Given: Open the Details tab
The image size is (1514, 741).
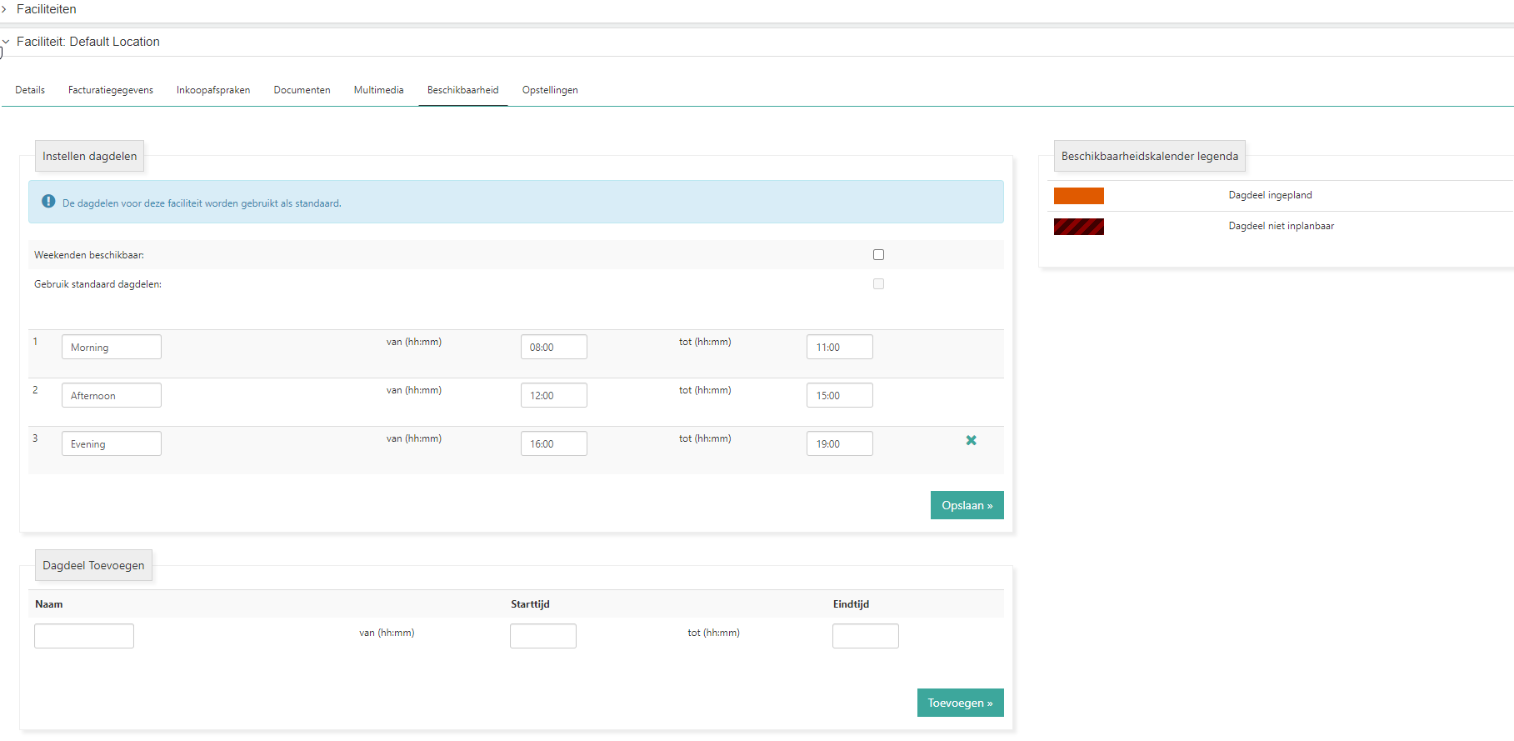Looking at the screenshot, I should point(30,90).
